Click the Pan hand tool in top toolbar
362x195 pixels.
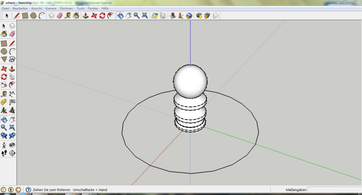129,16
